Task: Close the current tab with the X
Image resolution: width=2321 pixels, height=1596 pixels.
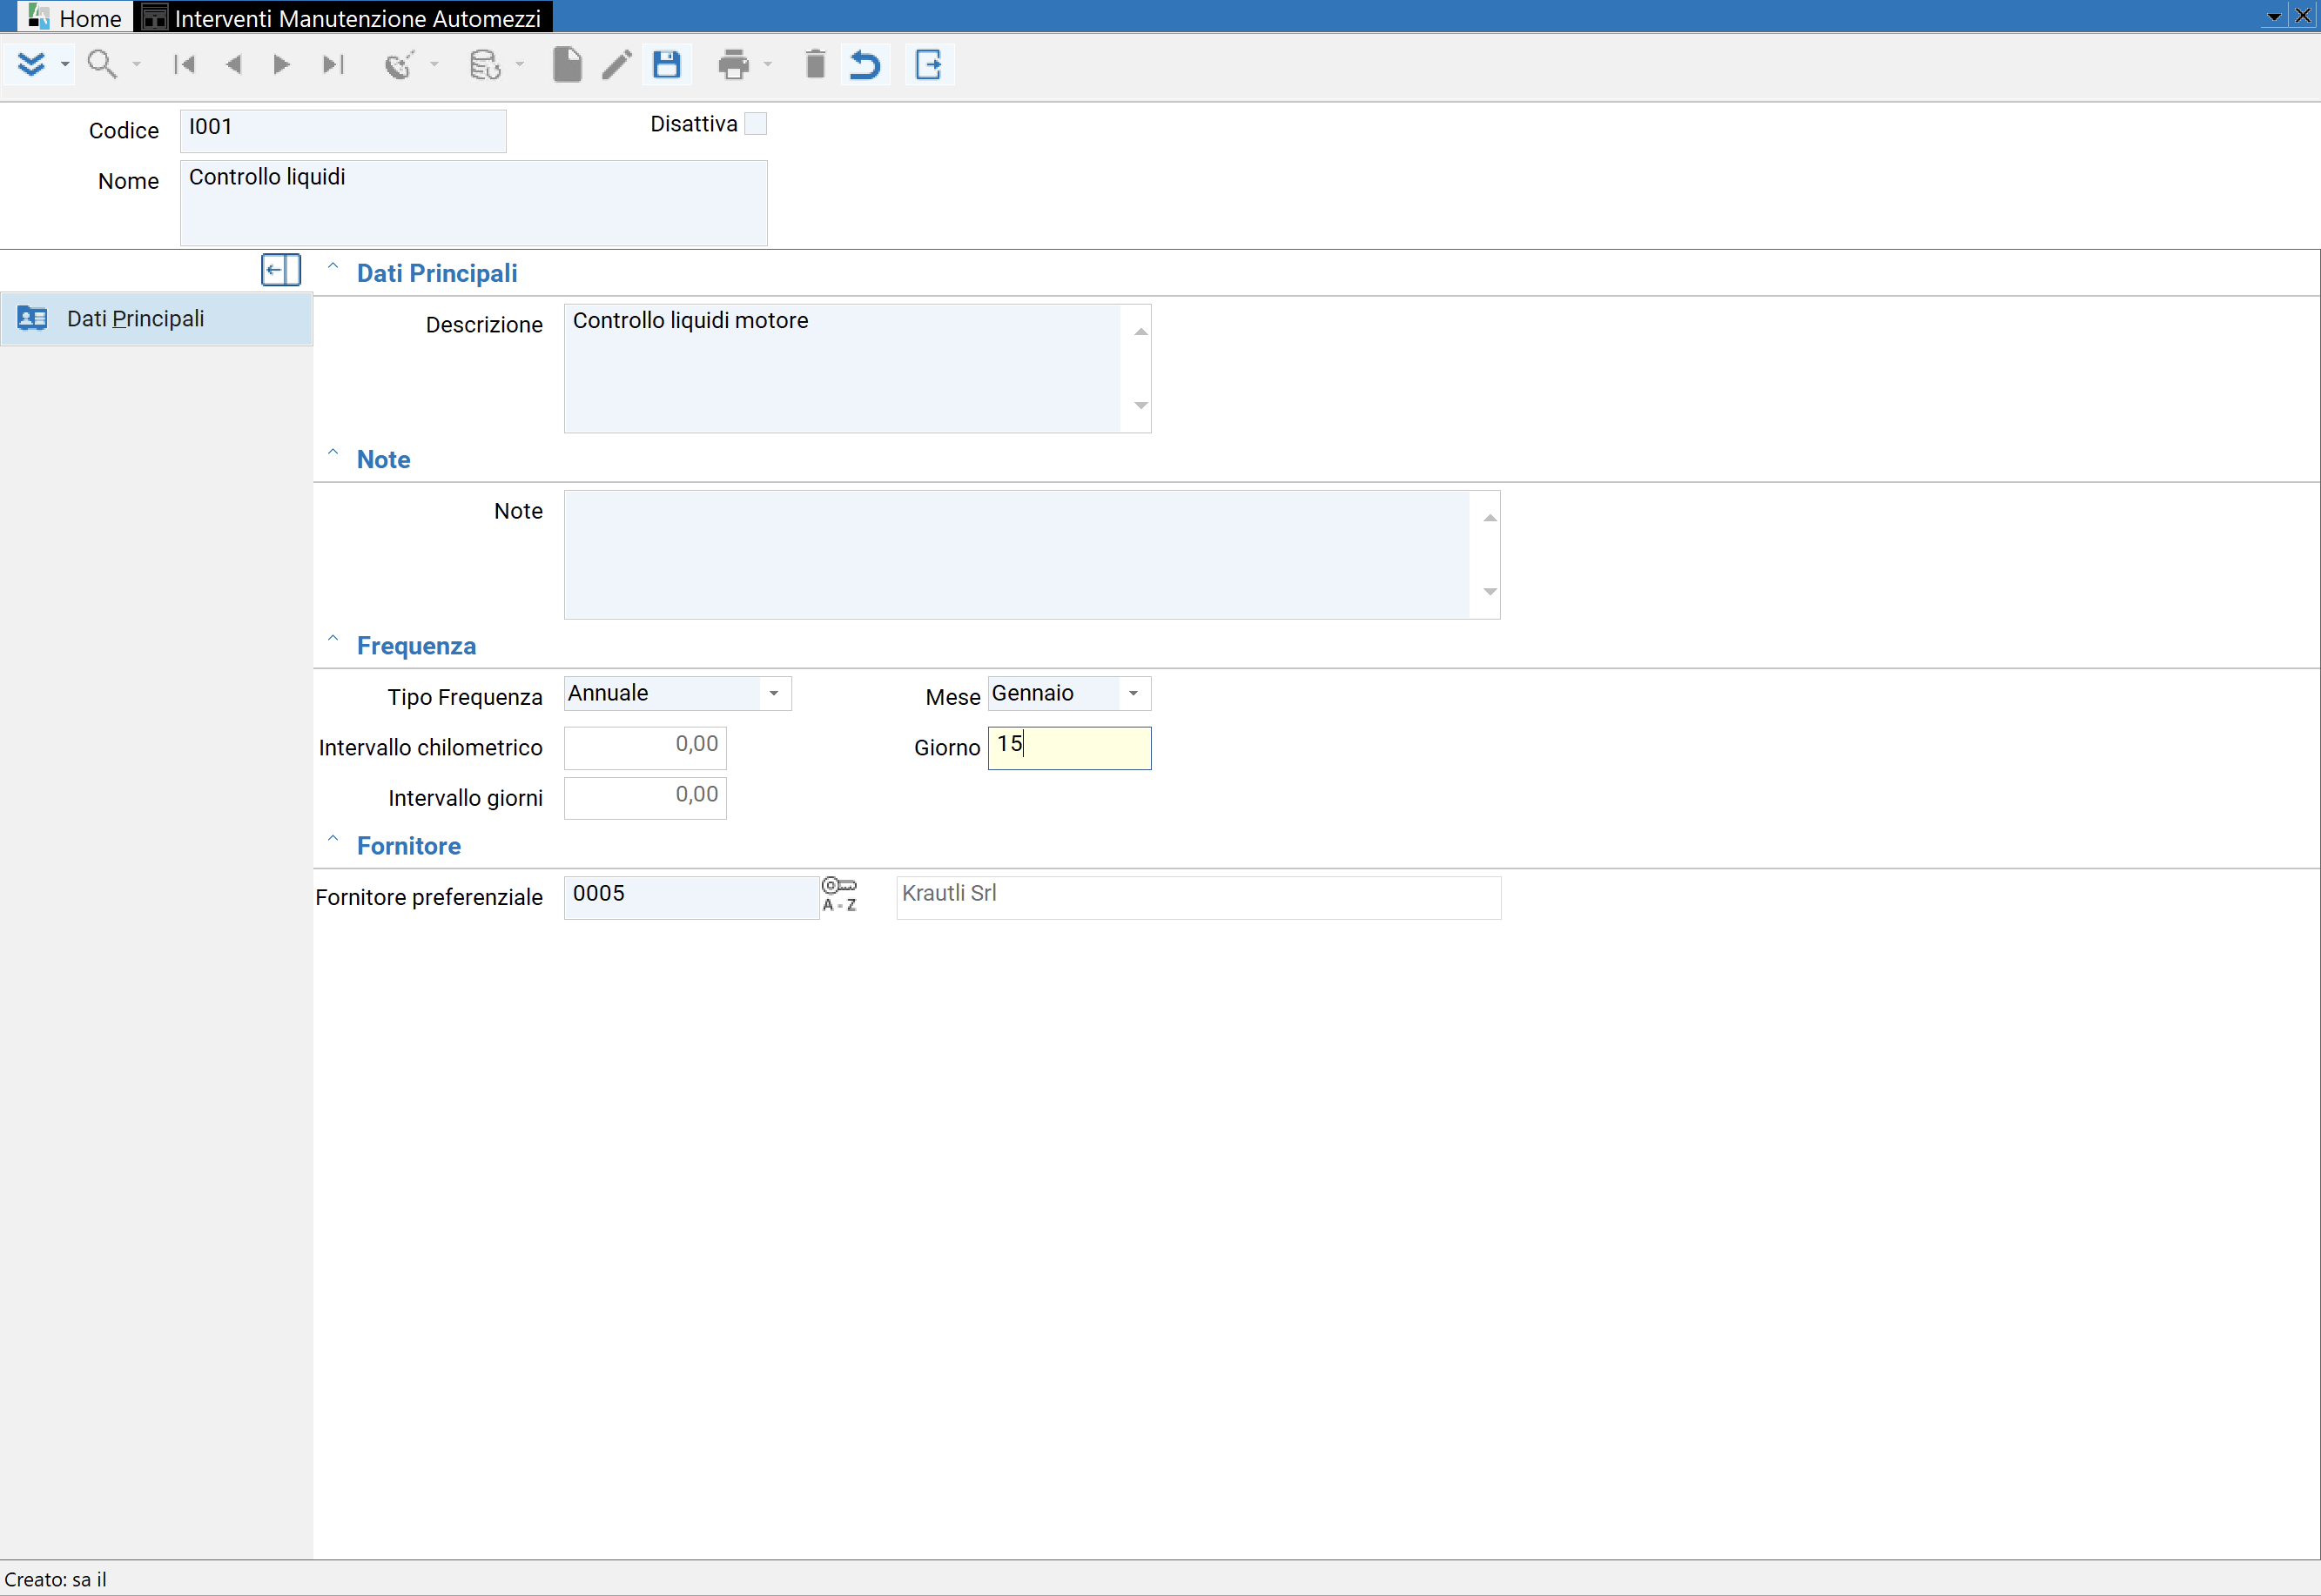Action: pyautogui.click(x=2303, y=16)
